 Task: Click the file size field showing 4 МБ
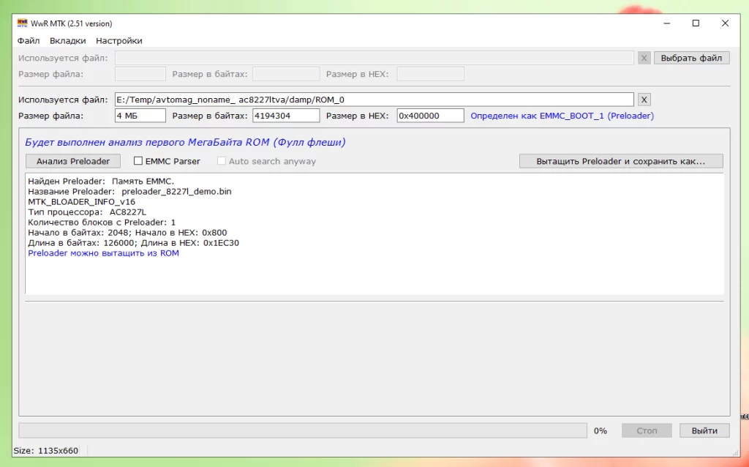pyautogui.click(x=140, y=116)
